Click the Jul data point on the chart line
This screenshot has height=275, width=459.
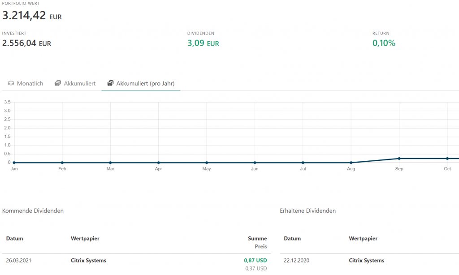pos(303,163)
